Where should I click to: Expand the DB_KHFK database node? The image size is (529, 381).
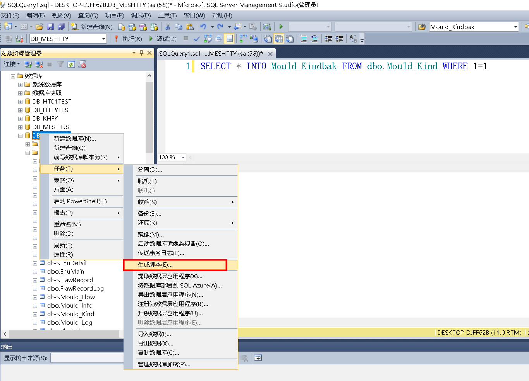[x=20, y=119]
